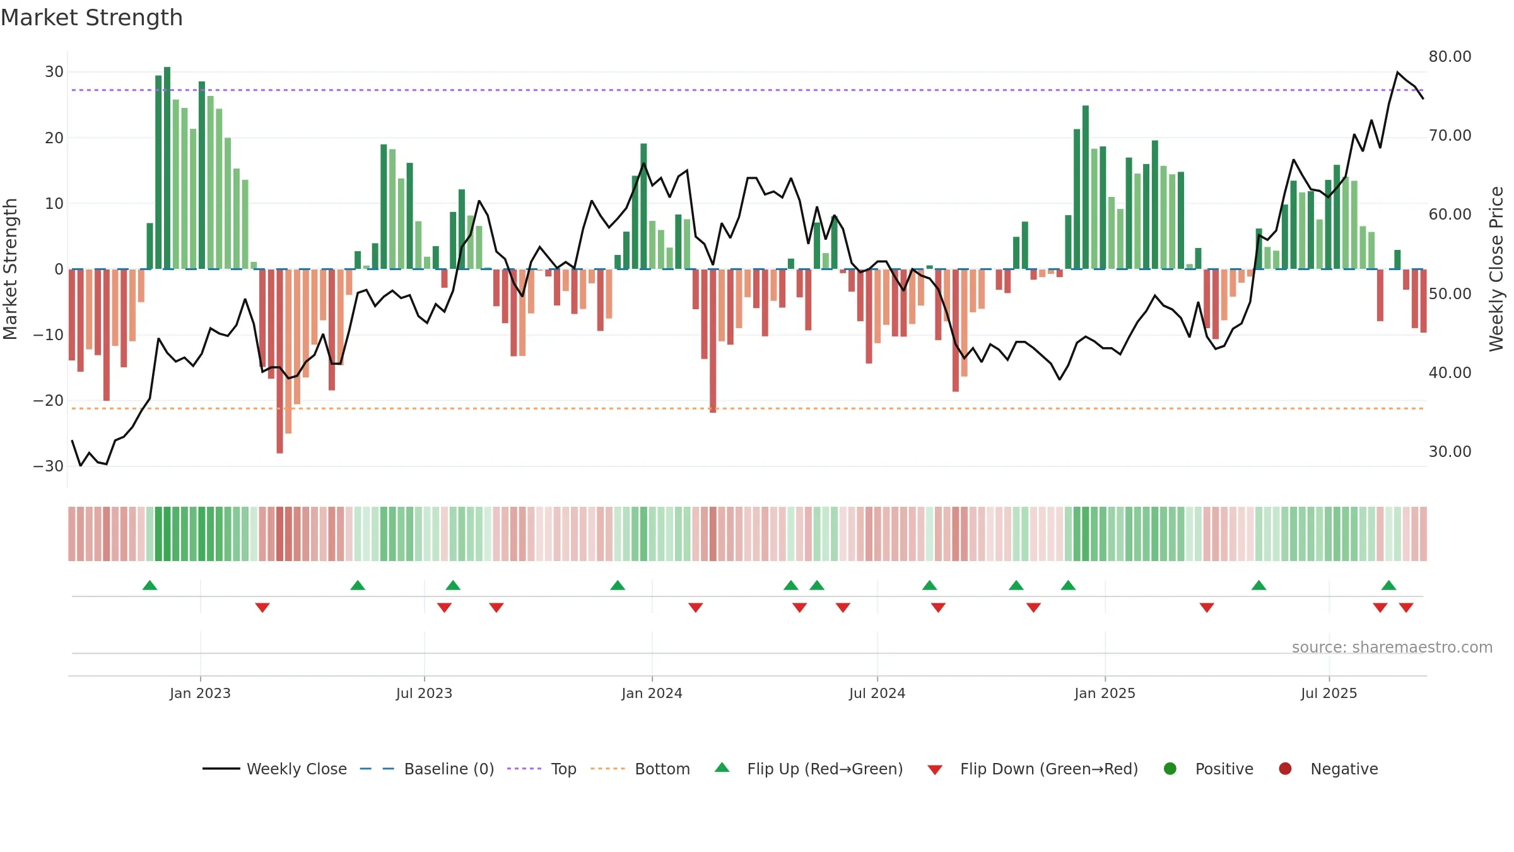1514x852 pixels.
Task: Click the 50.00 price axis tick
Action: coord(1450,294)
